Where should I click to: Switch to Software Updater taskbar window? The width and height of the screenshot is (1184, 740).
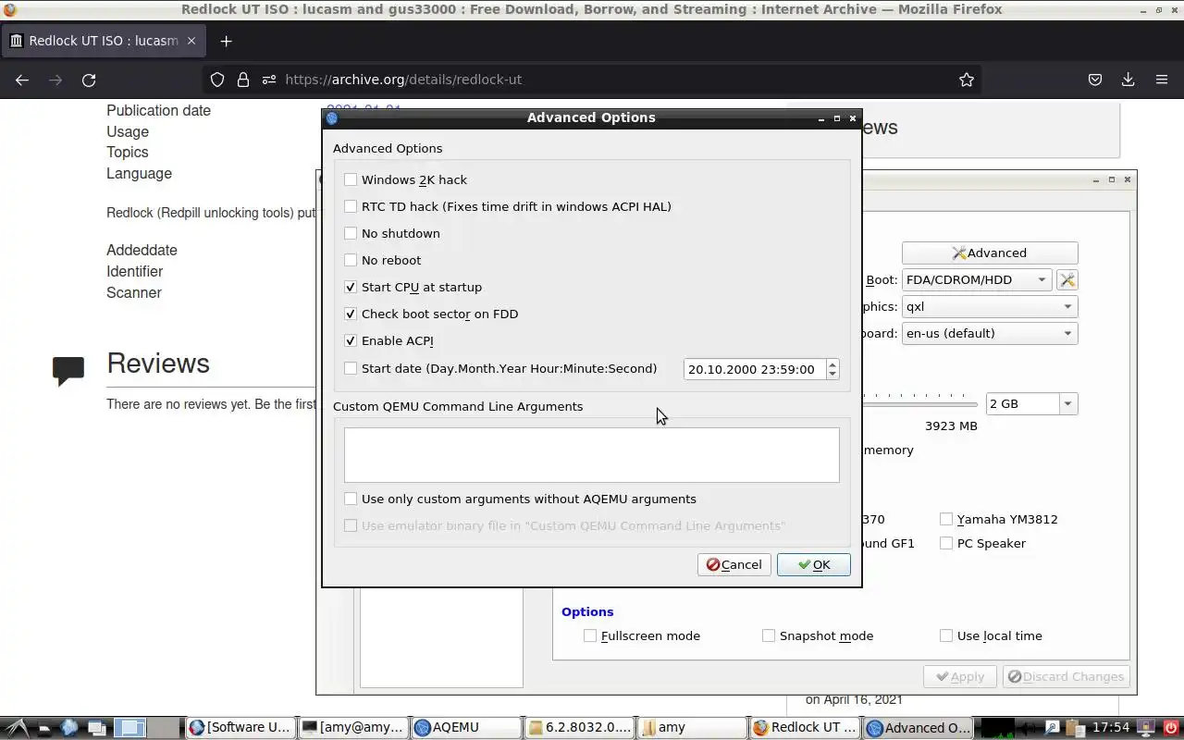pos(240,728)
